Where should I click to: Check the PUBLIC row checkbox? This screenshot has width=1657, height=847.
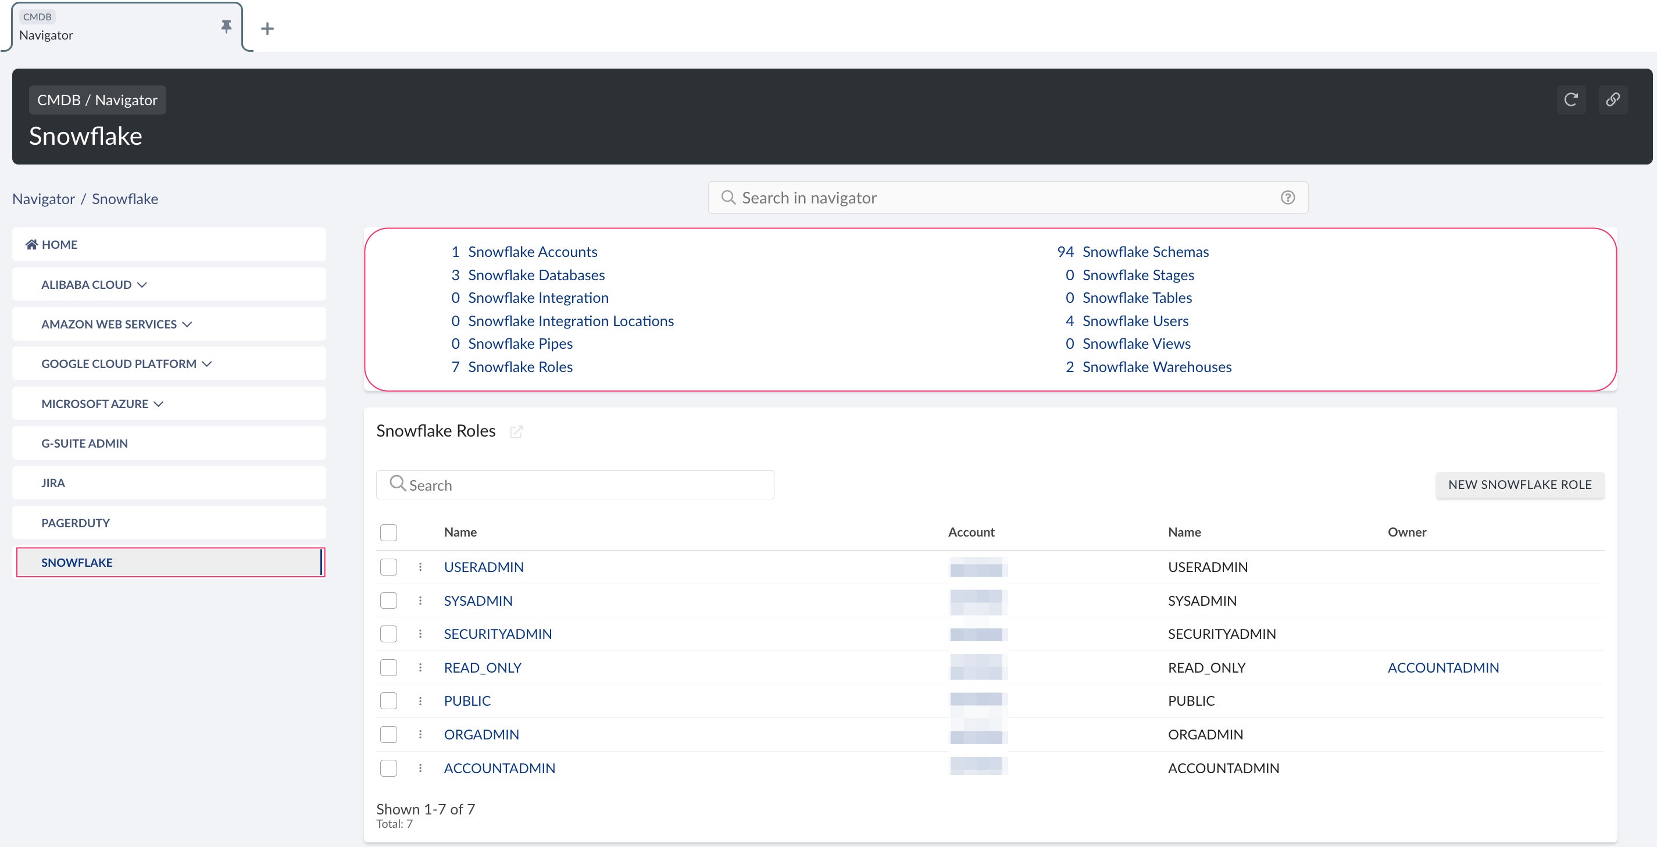pyautogui.click(x=388, y=701)
